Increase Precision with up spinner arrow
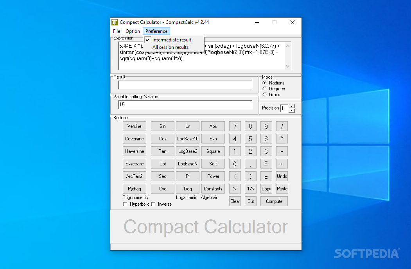Viewport: 411px width, 269px height. click(x=292, y=106)
